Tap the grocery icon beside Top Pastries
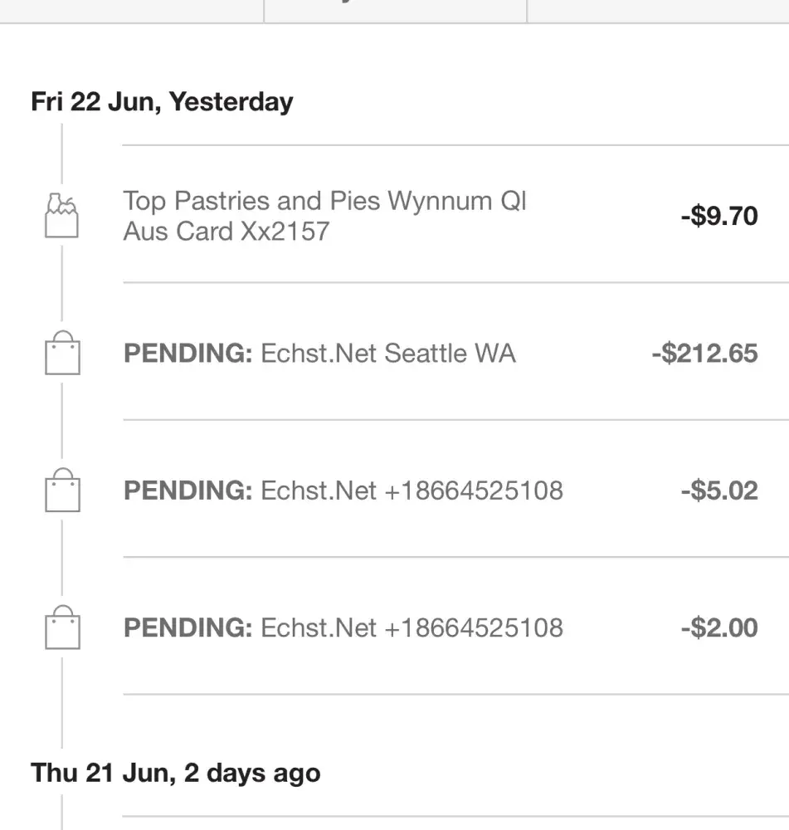Screen dimensions: 789x830 61,216
